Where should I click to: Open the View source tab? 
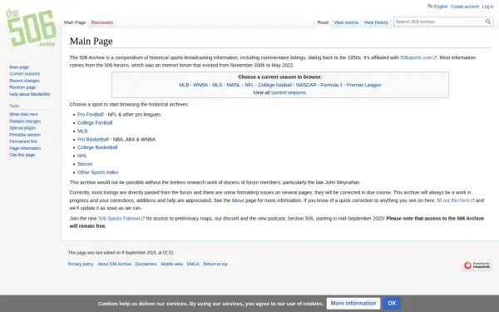[x=346, y=22]
